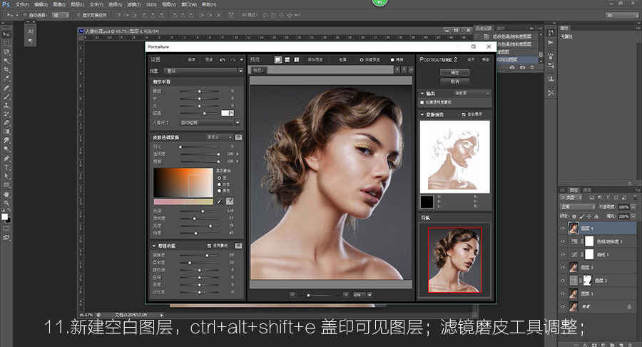The width and height of the screenshot is (642, 347).
Task: Select the Move tool in Photoshop toolbar
Action: (x=6, y=34)
